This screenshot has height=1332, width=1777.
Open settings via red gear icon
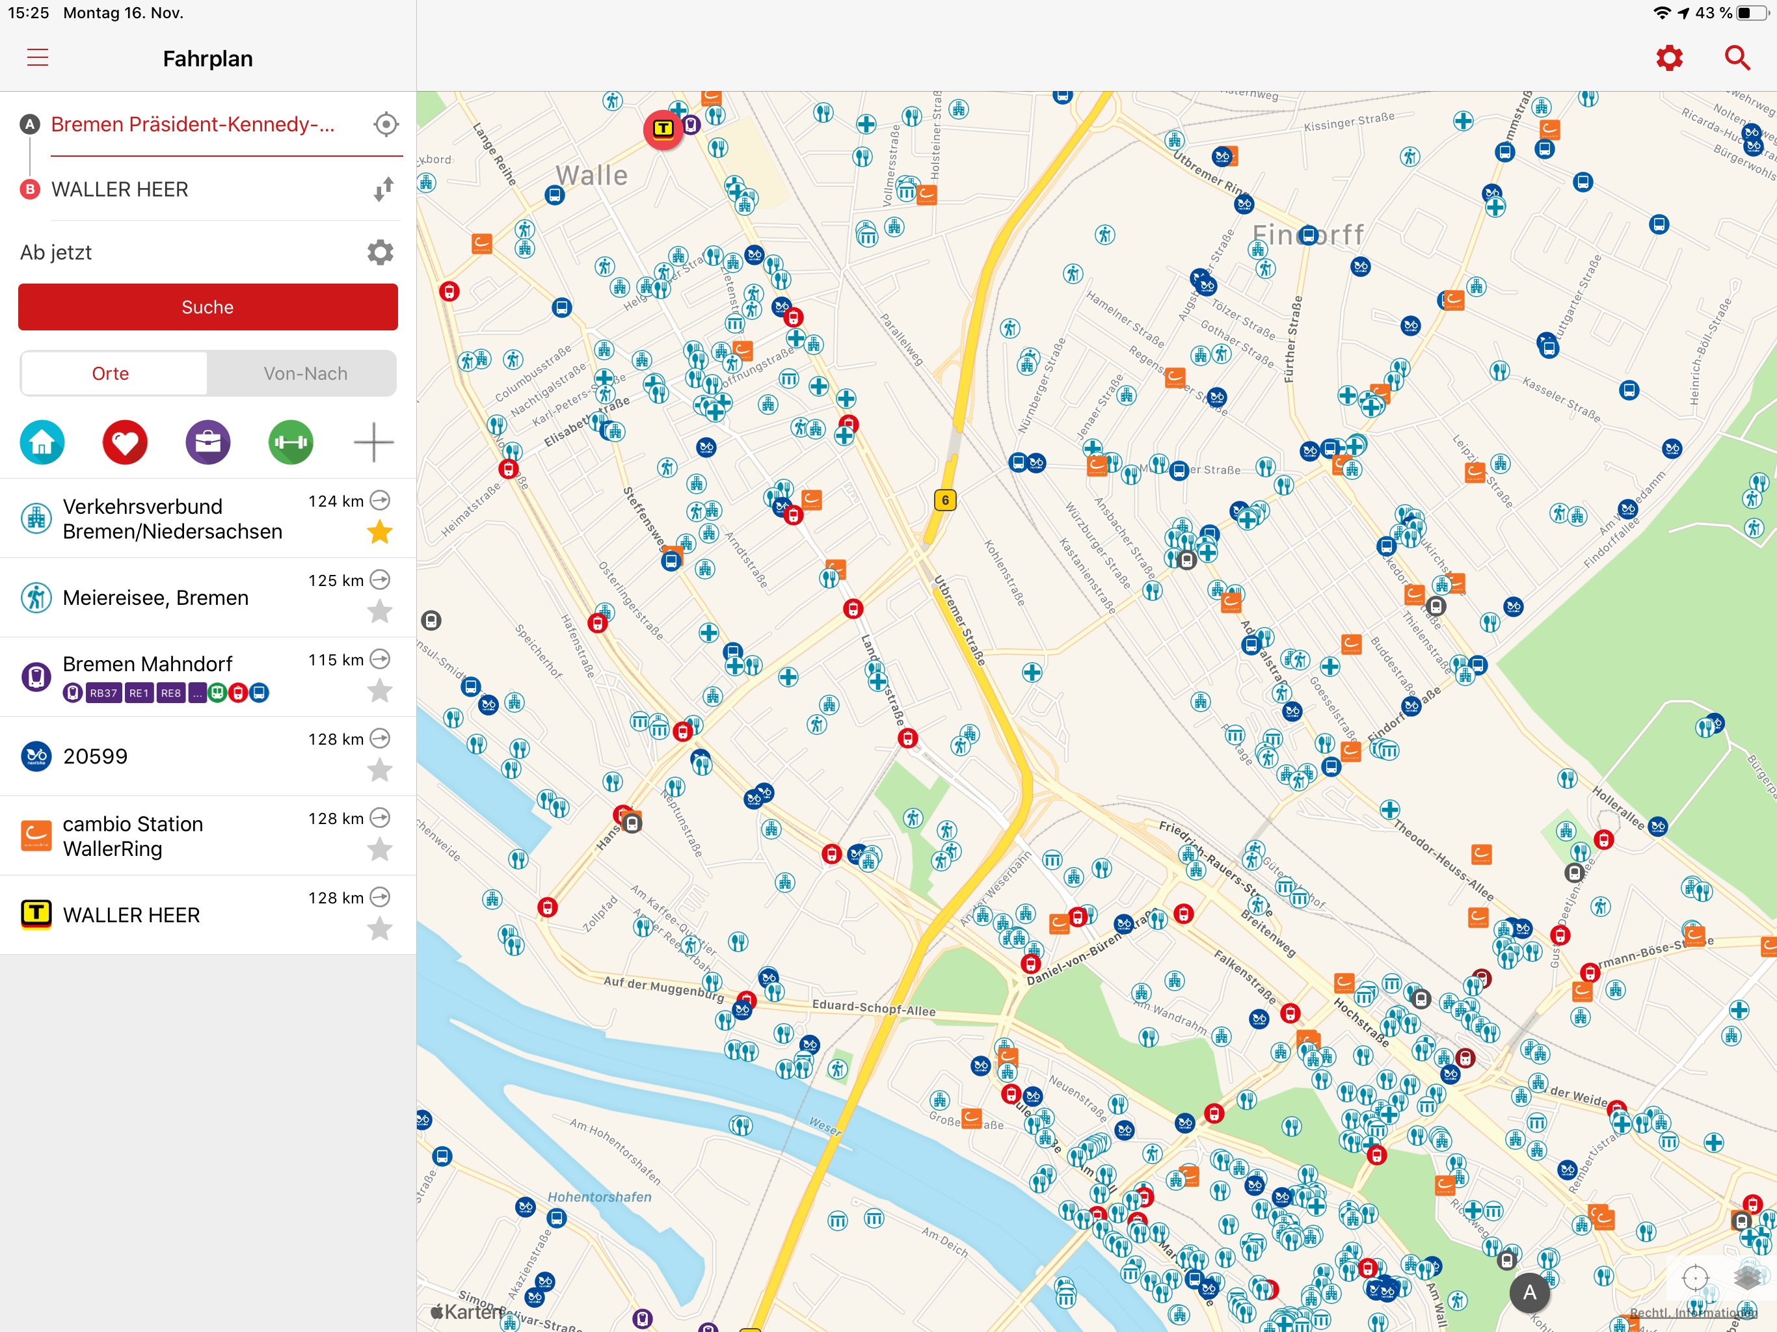click(x=1668, y=58)
